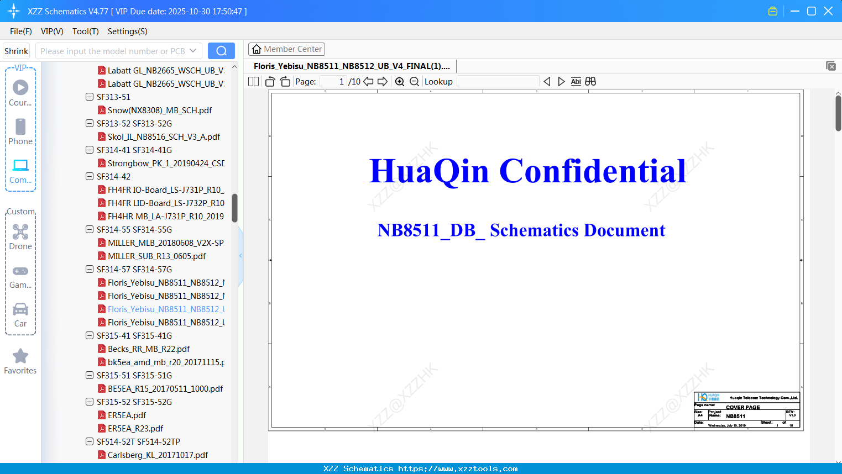
Task: Click the XZZ Schematics app logo
Action: coord(14,11)
